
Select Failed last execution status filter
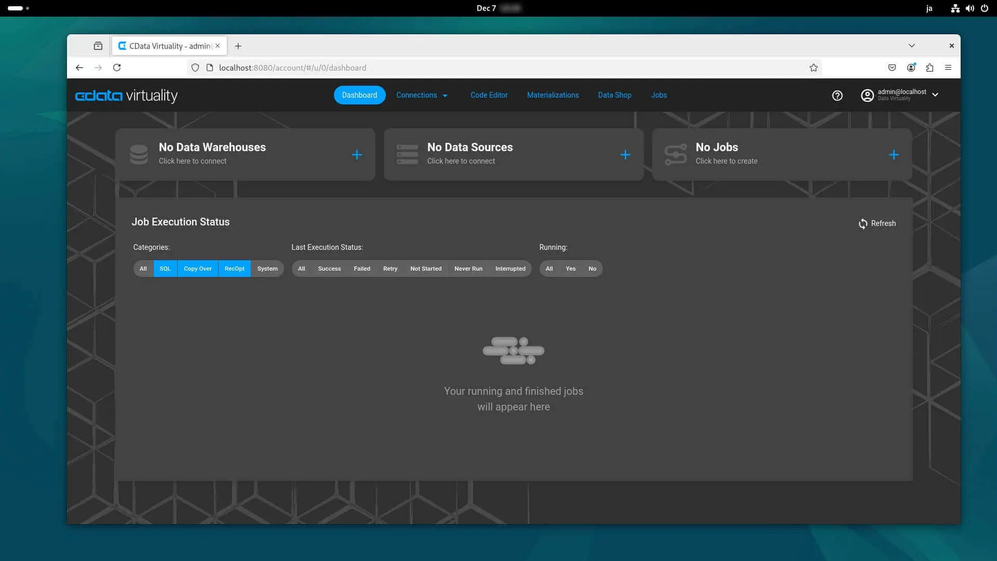tap(362, 269)
